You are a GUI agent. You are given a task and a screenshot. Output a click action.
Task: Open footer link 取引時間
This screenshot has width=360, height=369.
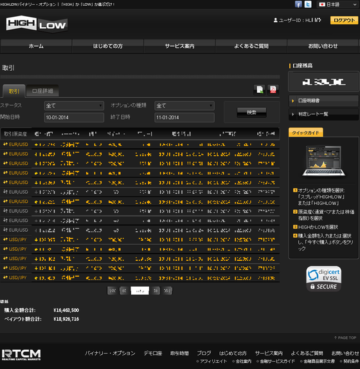point(179,354)
